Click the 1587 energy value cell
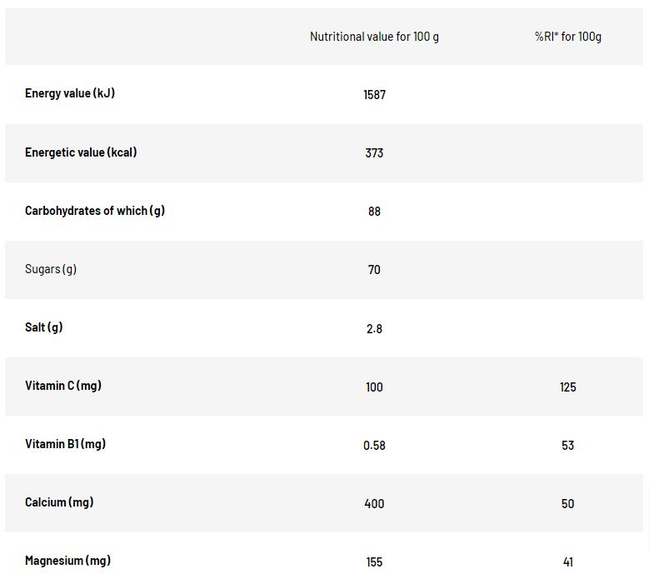Viewport: 649px width, 579px height. pos(374,95)
